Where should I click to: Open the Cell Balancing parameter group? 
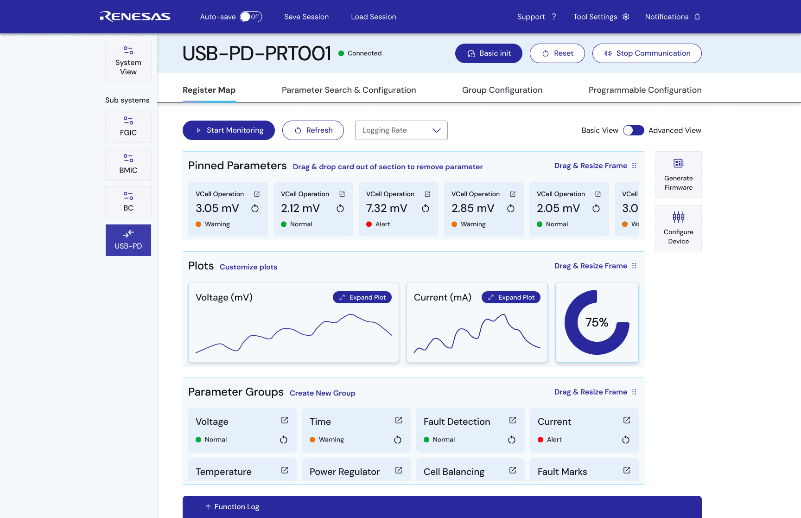pos(513,470)
